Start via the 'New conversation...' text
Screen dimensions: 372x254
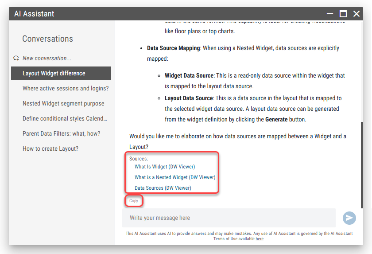point(47,58)
